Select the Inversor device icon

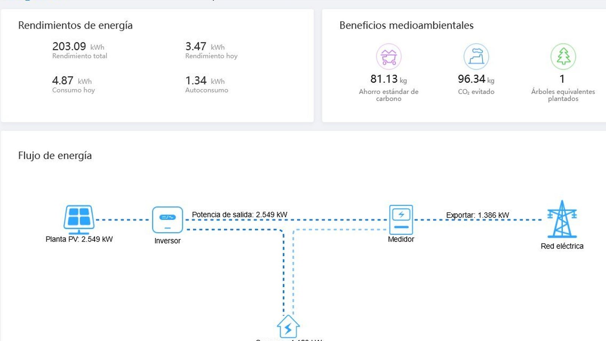167,220
